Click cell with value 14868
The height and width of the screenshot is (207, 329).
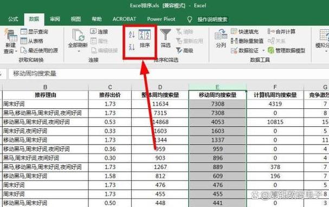click(x=160, y=122)
